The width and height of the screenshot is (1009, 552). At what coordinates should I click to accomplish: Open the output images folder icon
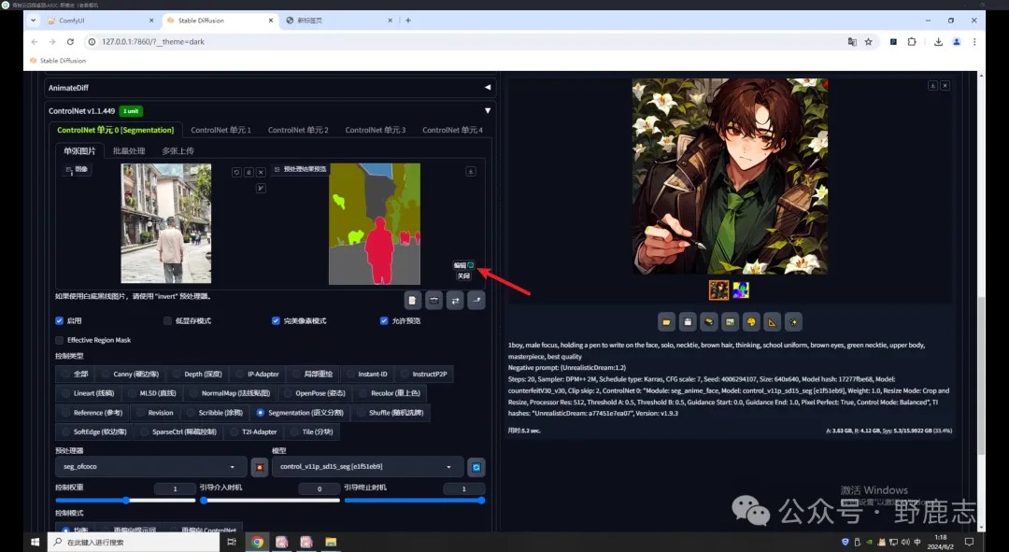click(667, 321)
